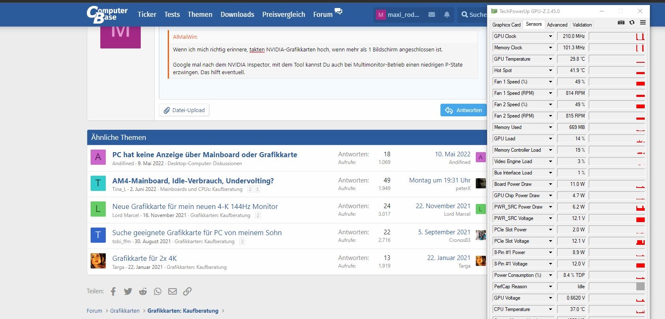This screenshot has height=319, width=665.
Task: Click avatar T of tobi_ffm thread
Action: pyautogui.click(x=98, y=235)
